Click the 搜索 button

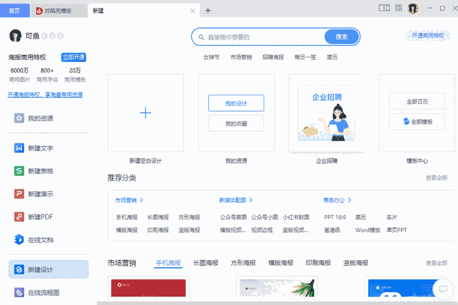342,37
